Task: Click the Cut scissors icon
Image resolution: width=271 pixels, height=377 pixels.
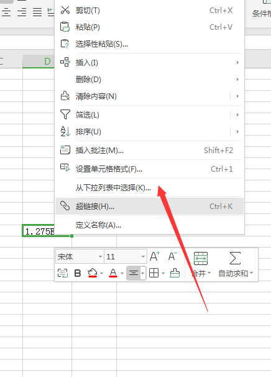Action: [65, 10]
